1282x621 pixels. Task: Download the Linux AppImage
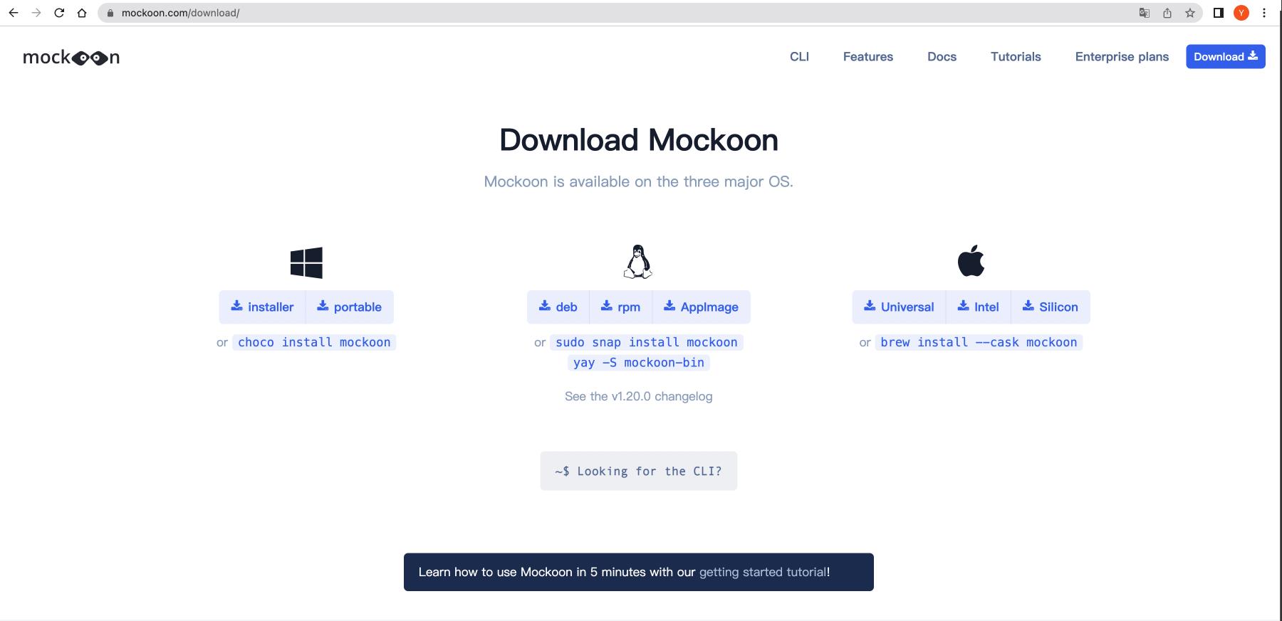coord(702,307)
